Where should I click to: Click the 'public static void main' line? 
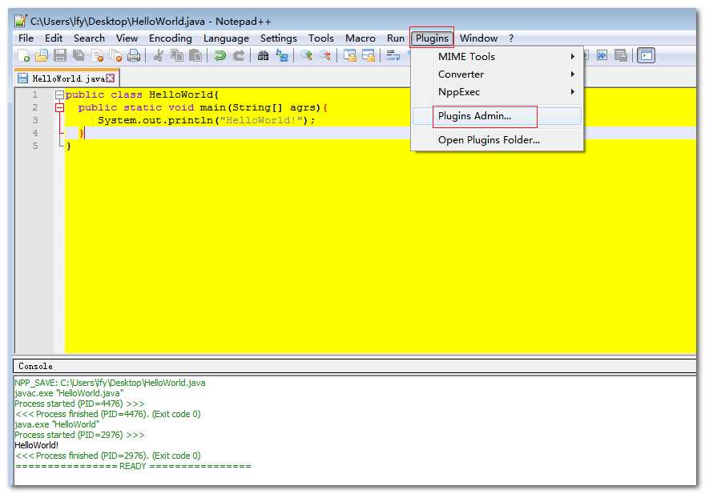pyautogui.click(x=203, y=108)
